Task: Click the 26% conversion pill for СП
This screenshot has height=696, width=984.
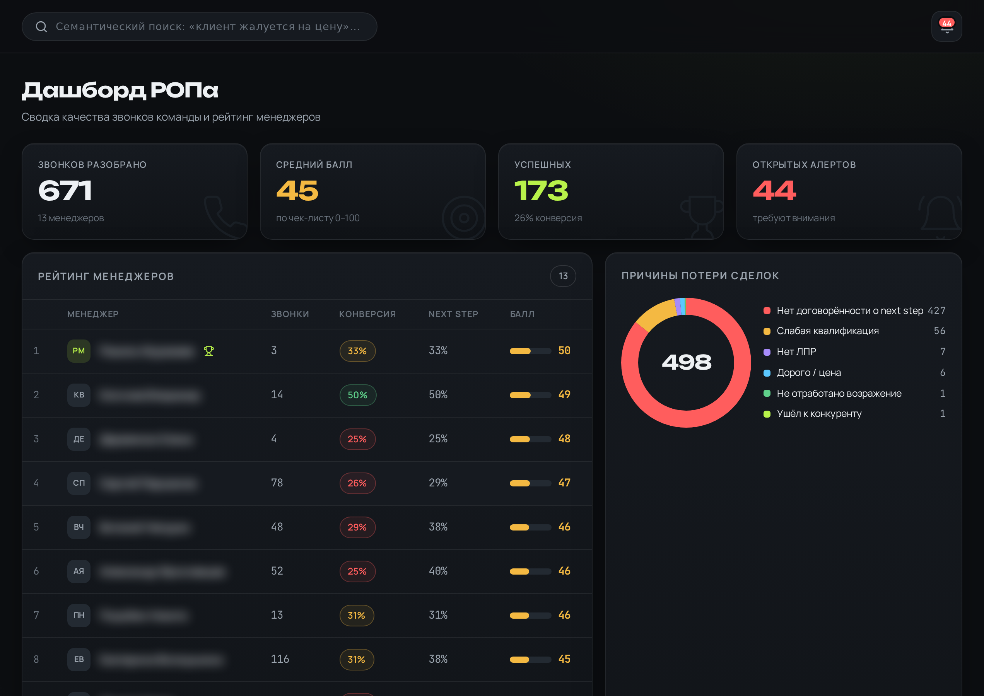Action: click(x=357, y=483)
